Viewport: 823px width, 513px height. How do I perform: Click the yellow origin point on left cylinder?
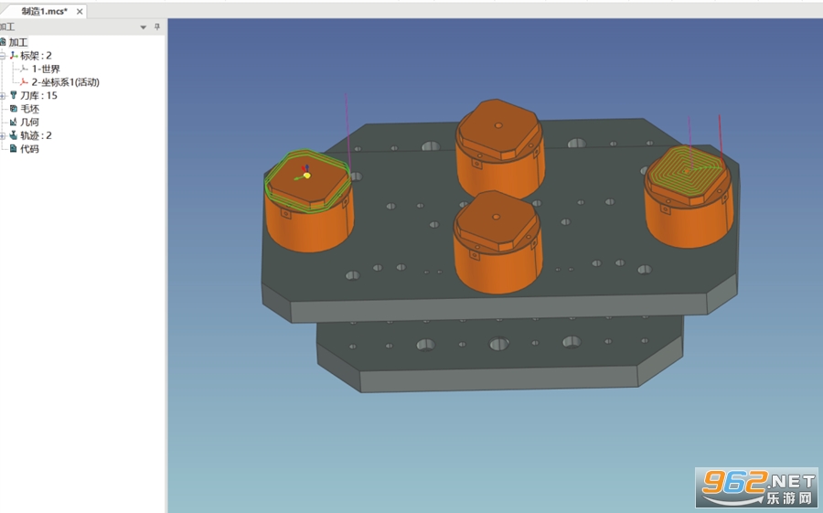[307, 176]
